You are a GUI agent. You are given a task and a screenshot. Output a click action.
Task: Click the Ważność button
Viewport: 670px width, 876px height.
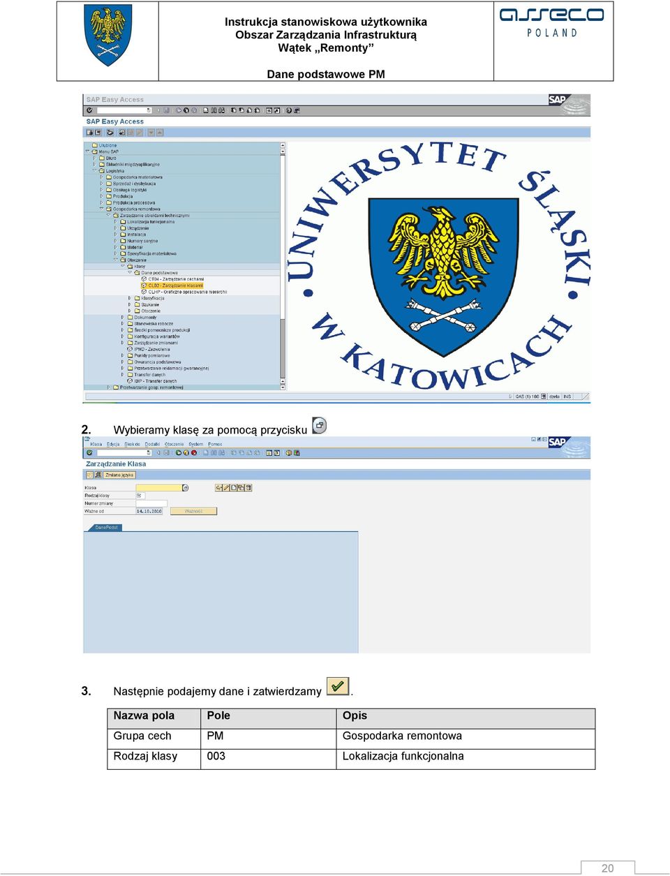click(193, 511)
